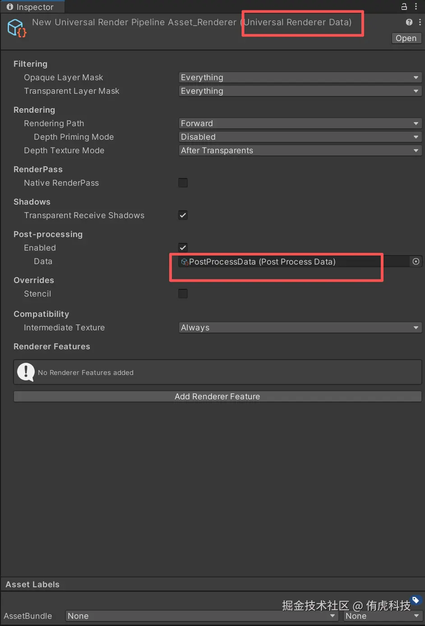Click the warning icon in Renderer Features

26,372
